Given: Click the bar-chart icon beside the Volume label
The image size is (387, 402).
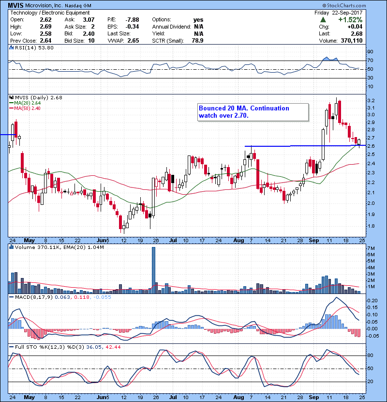Looking at the screenshot, I should (x=11, y=247).
